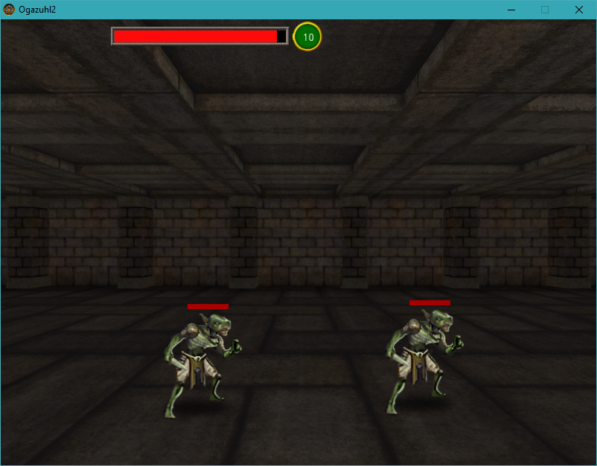Click the green level 10 circle badge
Image resolution: width=597 pixels, height=466 pixels.
click(307, 36)
